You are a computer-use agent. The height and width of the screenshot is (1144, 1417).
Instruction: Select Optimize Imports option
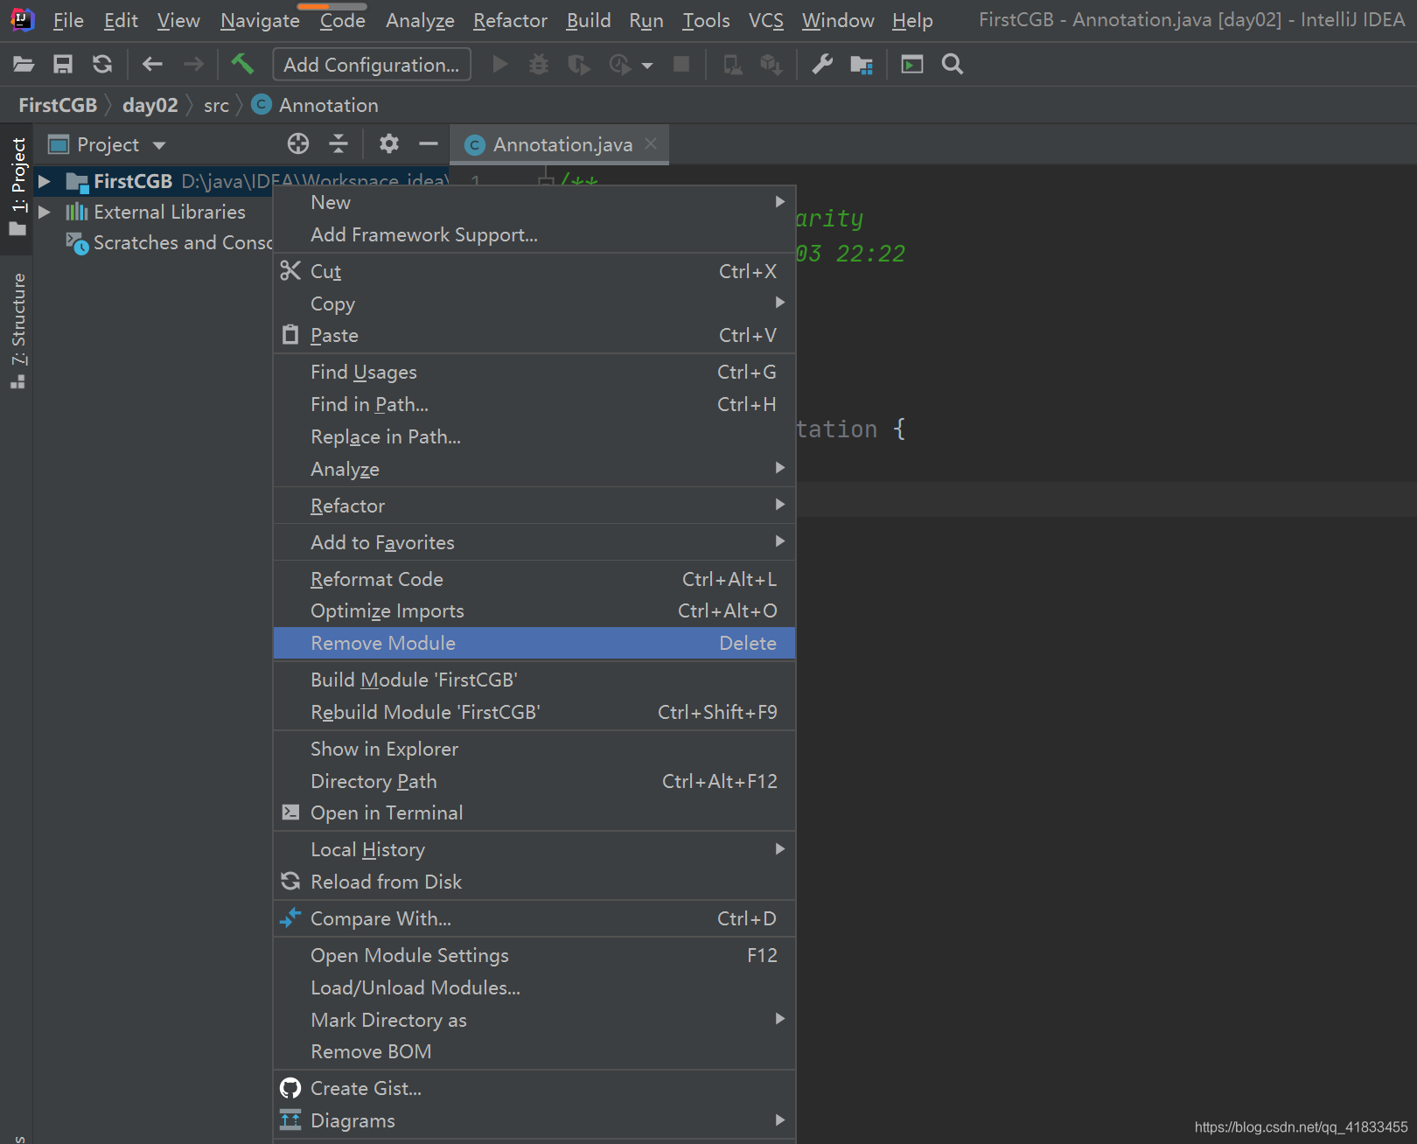tap(534, 610)
